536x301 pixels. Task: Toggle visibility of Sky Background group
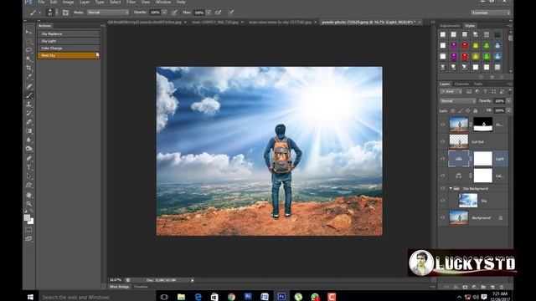click(x=443, y=188)
